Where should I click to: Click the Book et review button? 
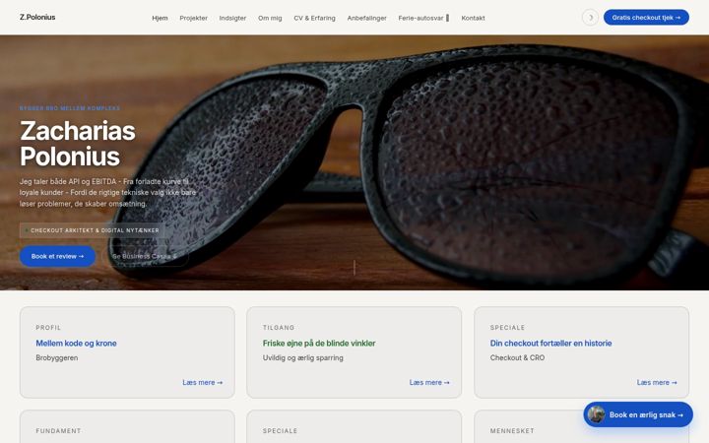point(57,256)
